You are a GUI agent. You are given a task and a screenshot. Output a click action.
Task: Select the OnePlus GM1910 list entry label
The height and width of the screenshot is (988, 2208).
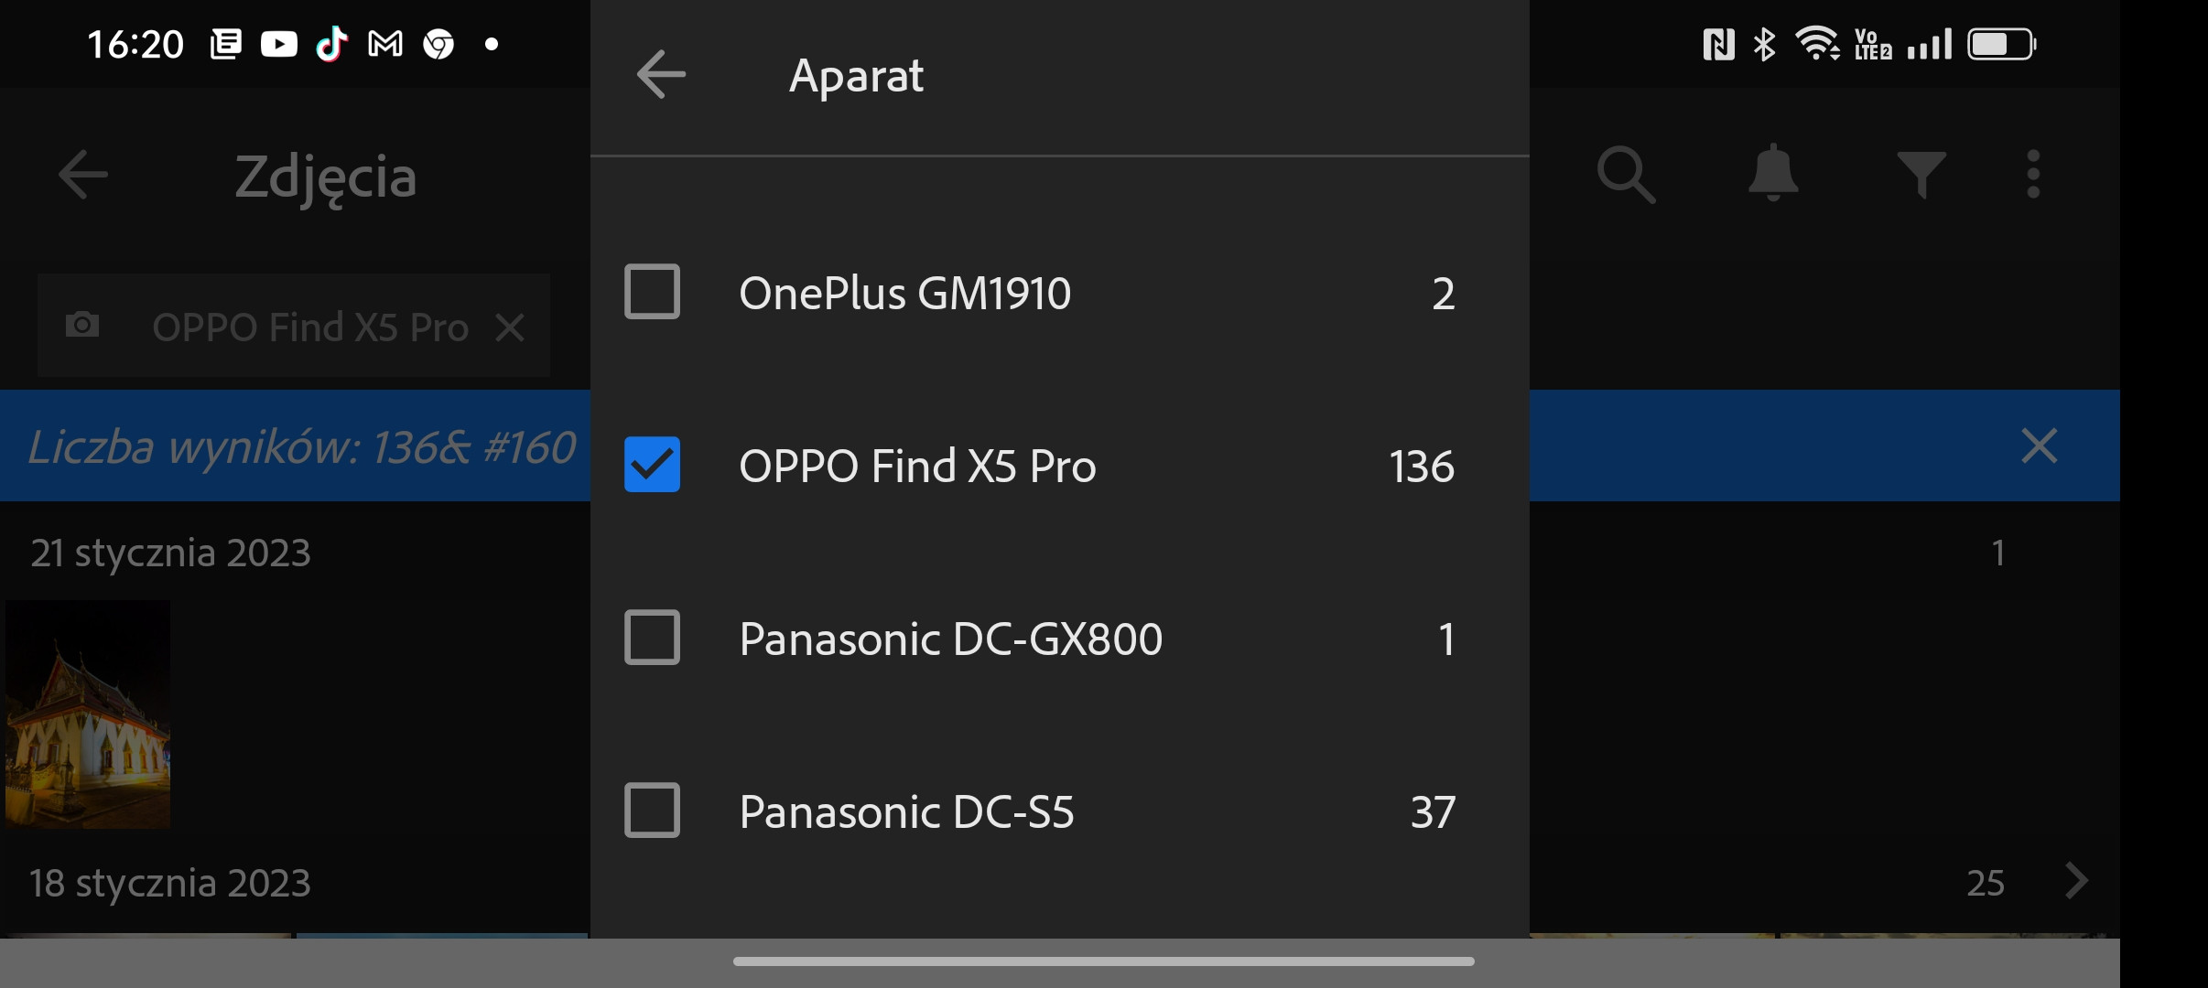click(904, 293)
